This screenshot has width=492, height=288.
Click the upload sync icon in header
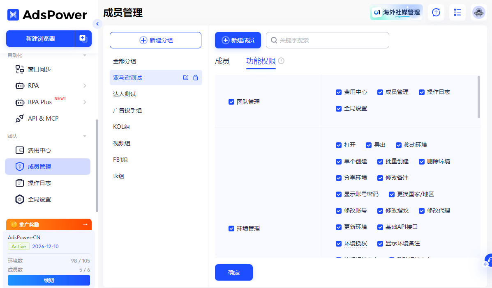436,12
